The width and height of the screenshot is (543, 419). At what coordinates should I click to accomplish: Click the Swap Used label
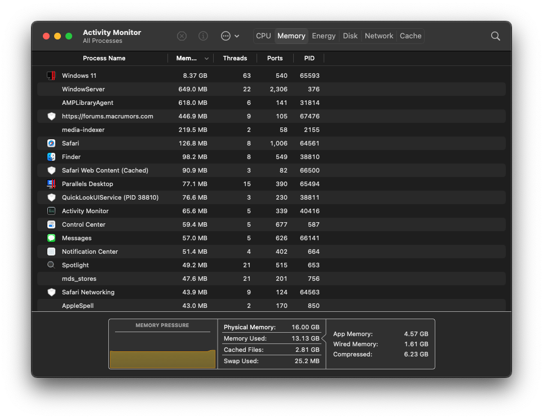[241, 361]
